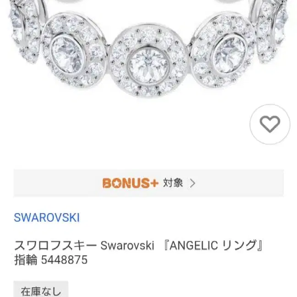Add the ring to favorites with heart icon
Screen dimensions: 297x297
(x=270, y=124)
